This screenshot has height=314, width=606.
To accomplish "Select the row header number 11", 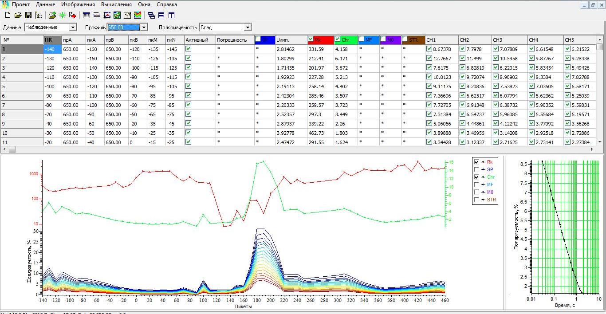I will (22, 142).
